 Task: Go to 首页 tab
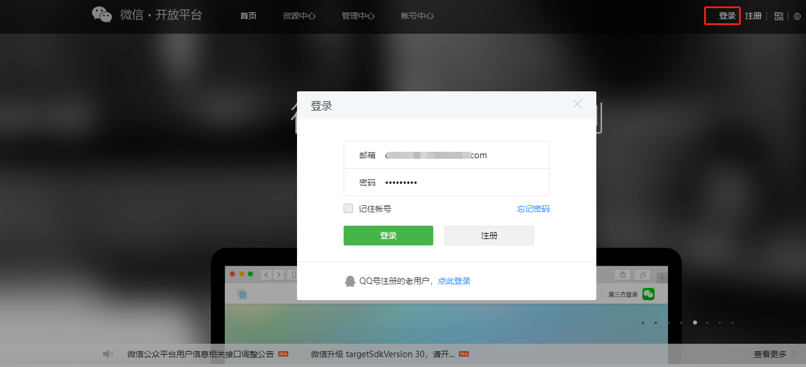click(248, 16)
